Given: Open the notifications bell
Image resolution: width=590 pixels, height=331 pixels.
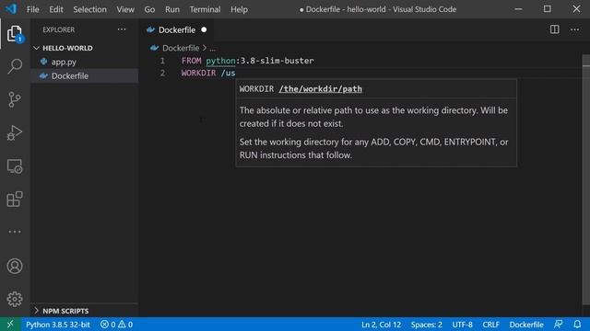Looking at the screenshot, I should click(577, 325).
